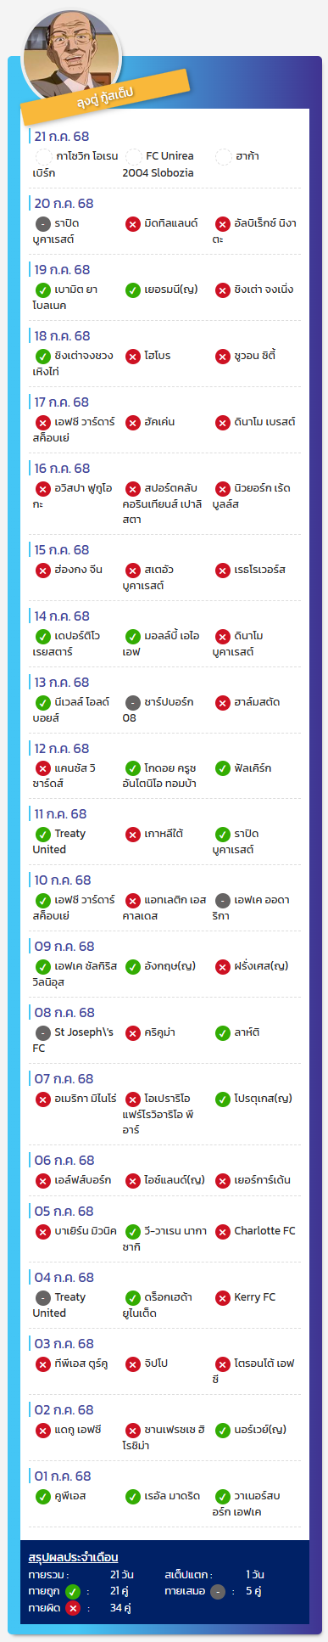This screenshot has height=1642, width=328.
Task: Select the 21 ก.ค. 68 date heading
Action: [61, 136]
